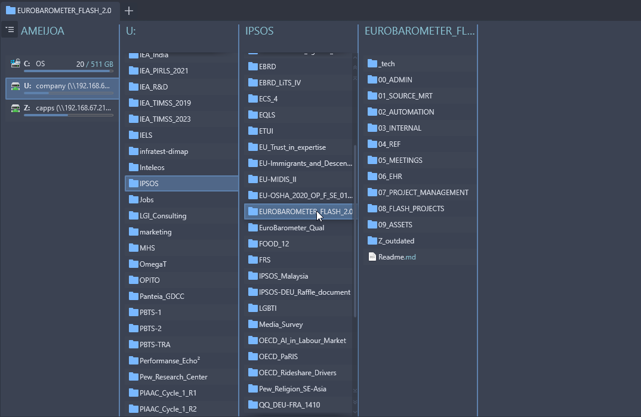
Task: Click the 02_AUTOMATION folder icon
Action: point(372,112)
